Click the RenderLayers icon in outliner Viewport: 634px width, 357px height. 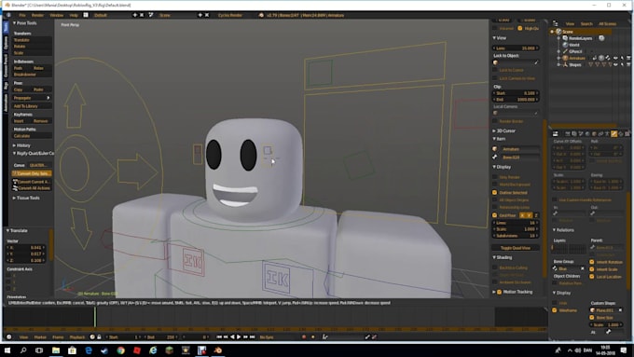click(565, 38)
